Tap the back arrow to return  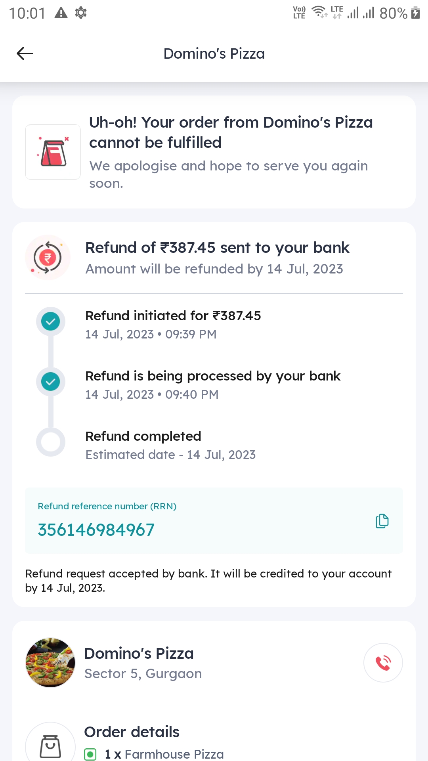25,54
